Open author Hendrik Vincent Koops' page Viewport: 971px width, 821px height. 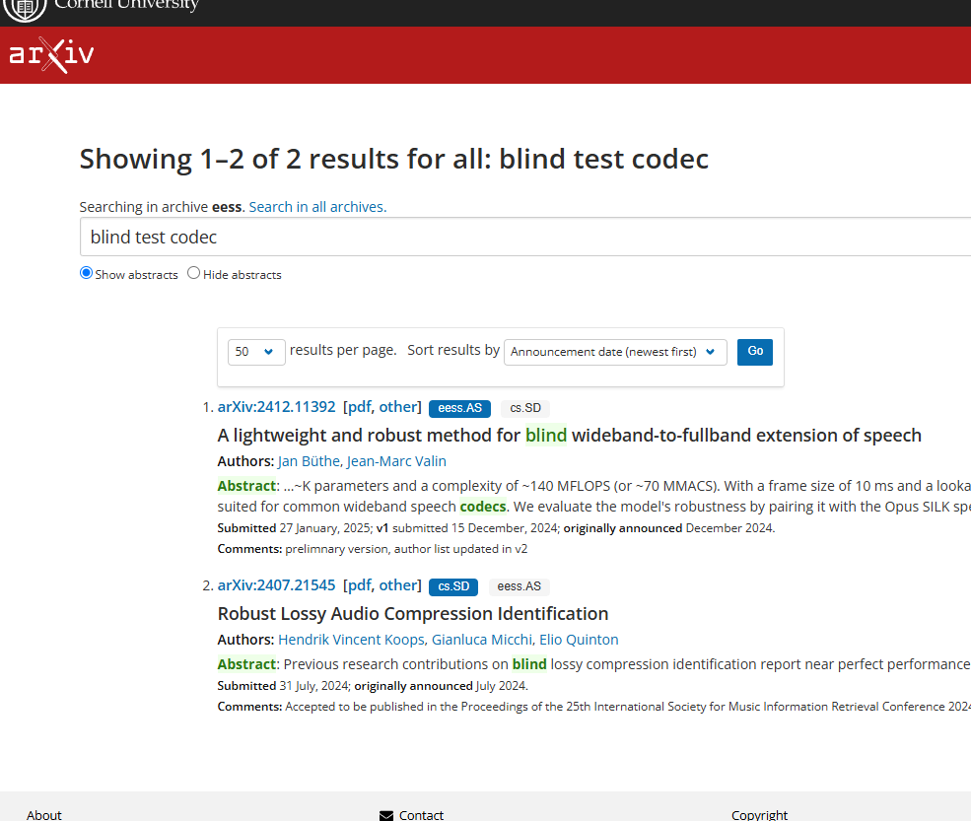click(351, 640)
